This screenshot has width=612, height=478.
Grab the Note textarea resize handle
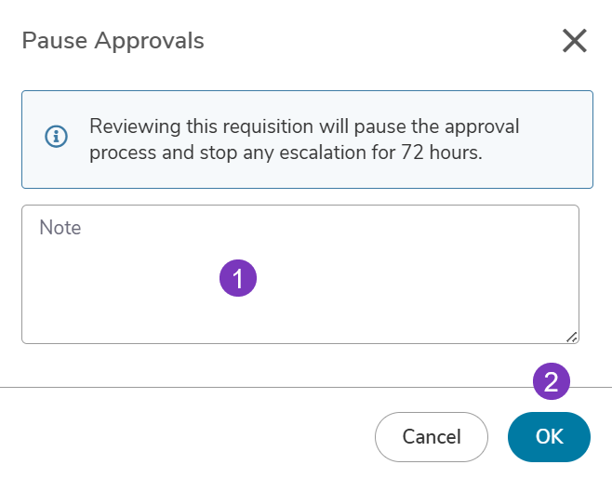(x=572, y=338)
